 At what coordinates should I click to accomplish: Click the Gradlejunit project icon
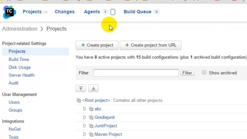tap(91, 117)
